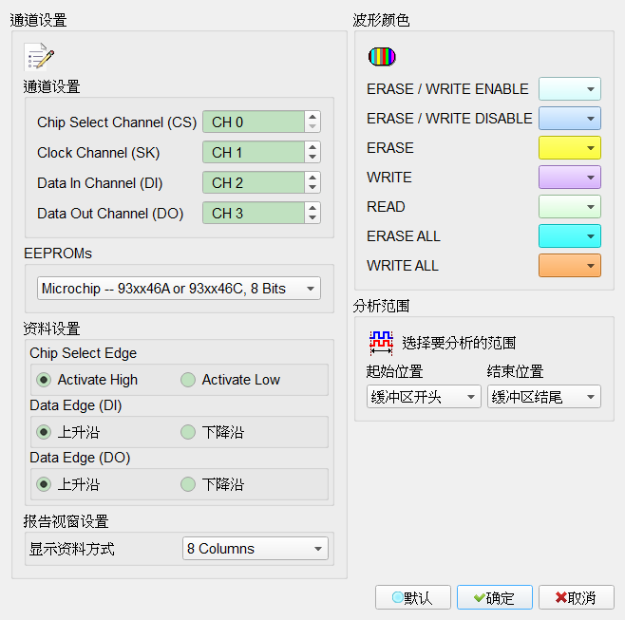Click the 默认 default button
The image size is (625, 620).
(x=413, y=597)
